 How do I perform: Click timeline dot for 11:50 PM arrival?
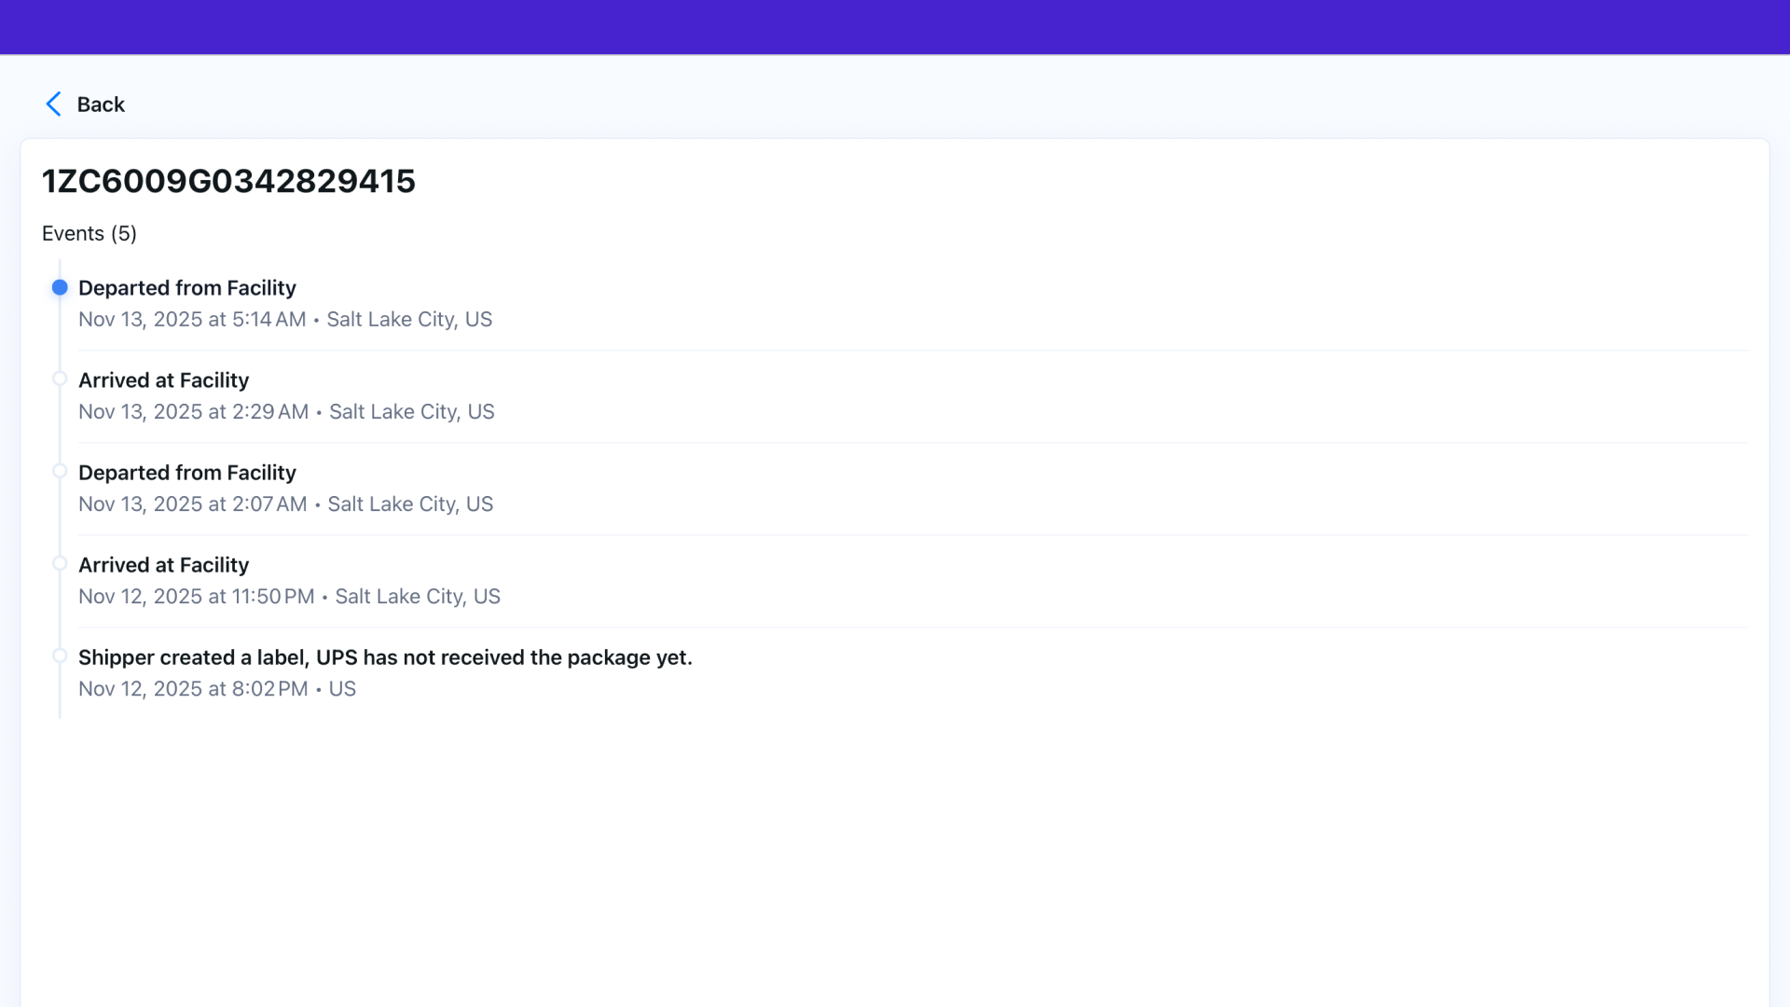(60, 563)
